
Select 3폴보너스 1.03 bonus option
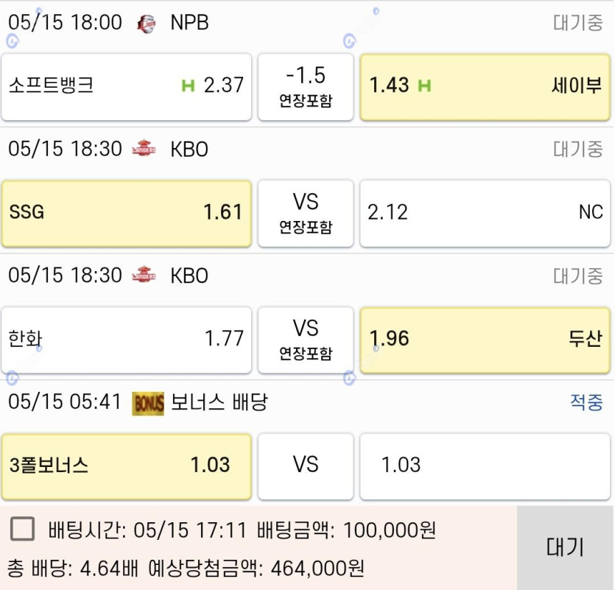point(126,466)
